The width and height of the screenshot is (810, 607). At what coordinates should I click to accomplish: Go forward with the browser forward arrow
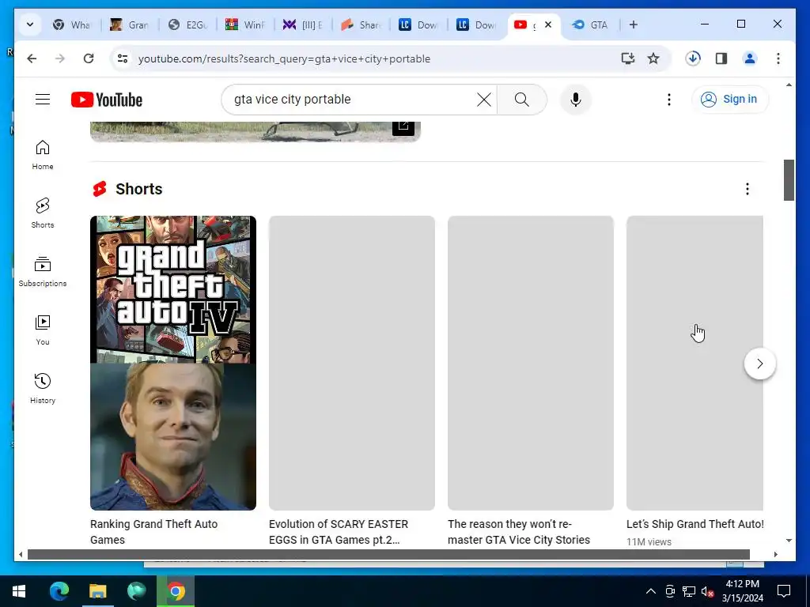pyautogui.click(x=60, y=58)
